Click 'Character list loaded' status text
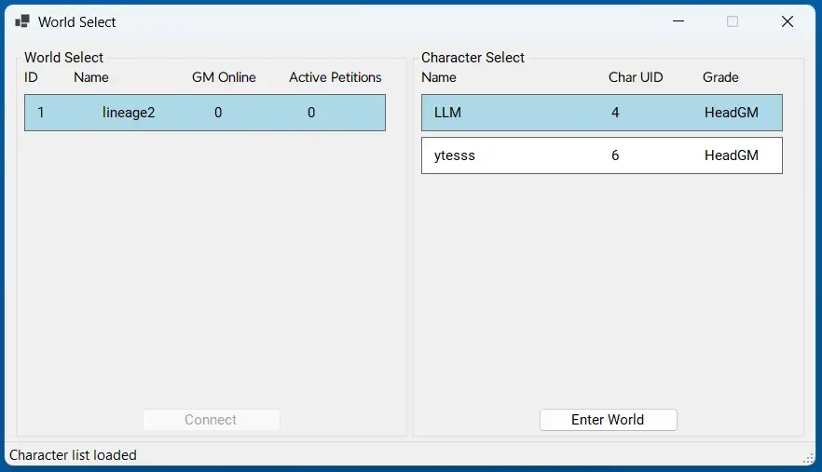 73,454
